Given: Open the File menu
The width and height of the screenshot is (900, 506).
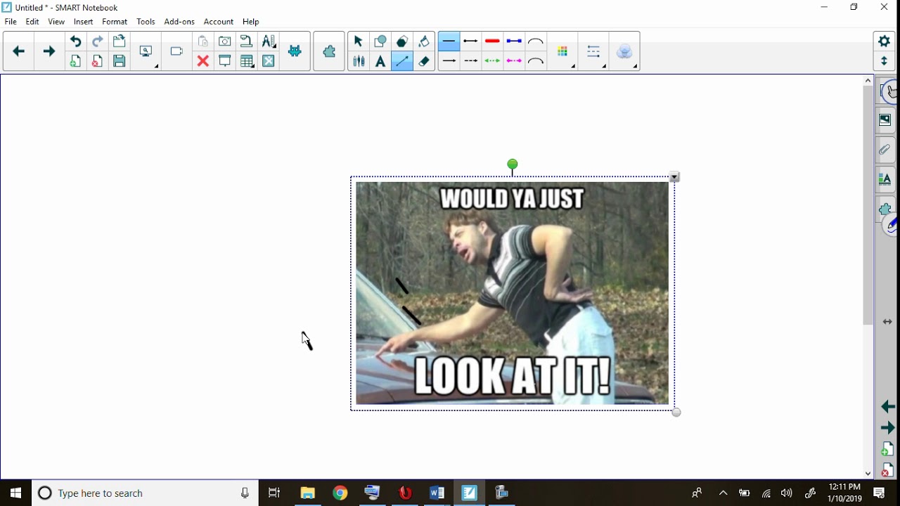Looking at the screenshot, I should (11, 22).
